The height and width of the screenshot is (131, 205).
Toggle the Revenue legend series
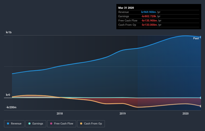[x=14, y=124]
